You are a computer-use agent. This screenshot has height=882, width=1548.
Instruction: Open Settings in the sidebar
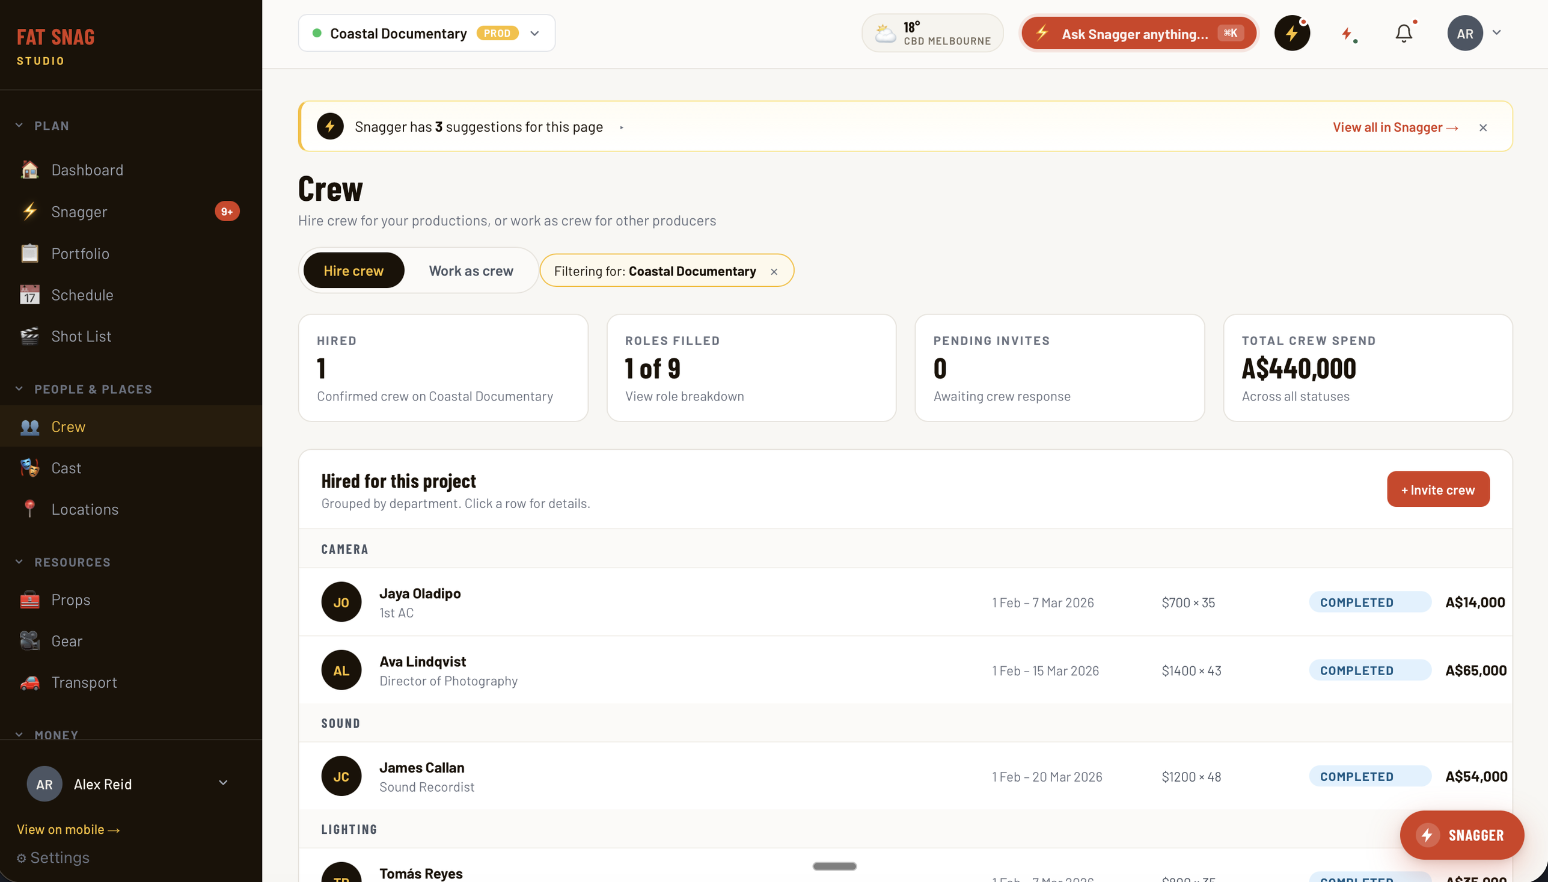point(54,858)
